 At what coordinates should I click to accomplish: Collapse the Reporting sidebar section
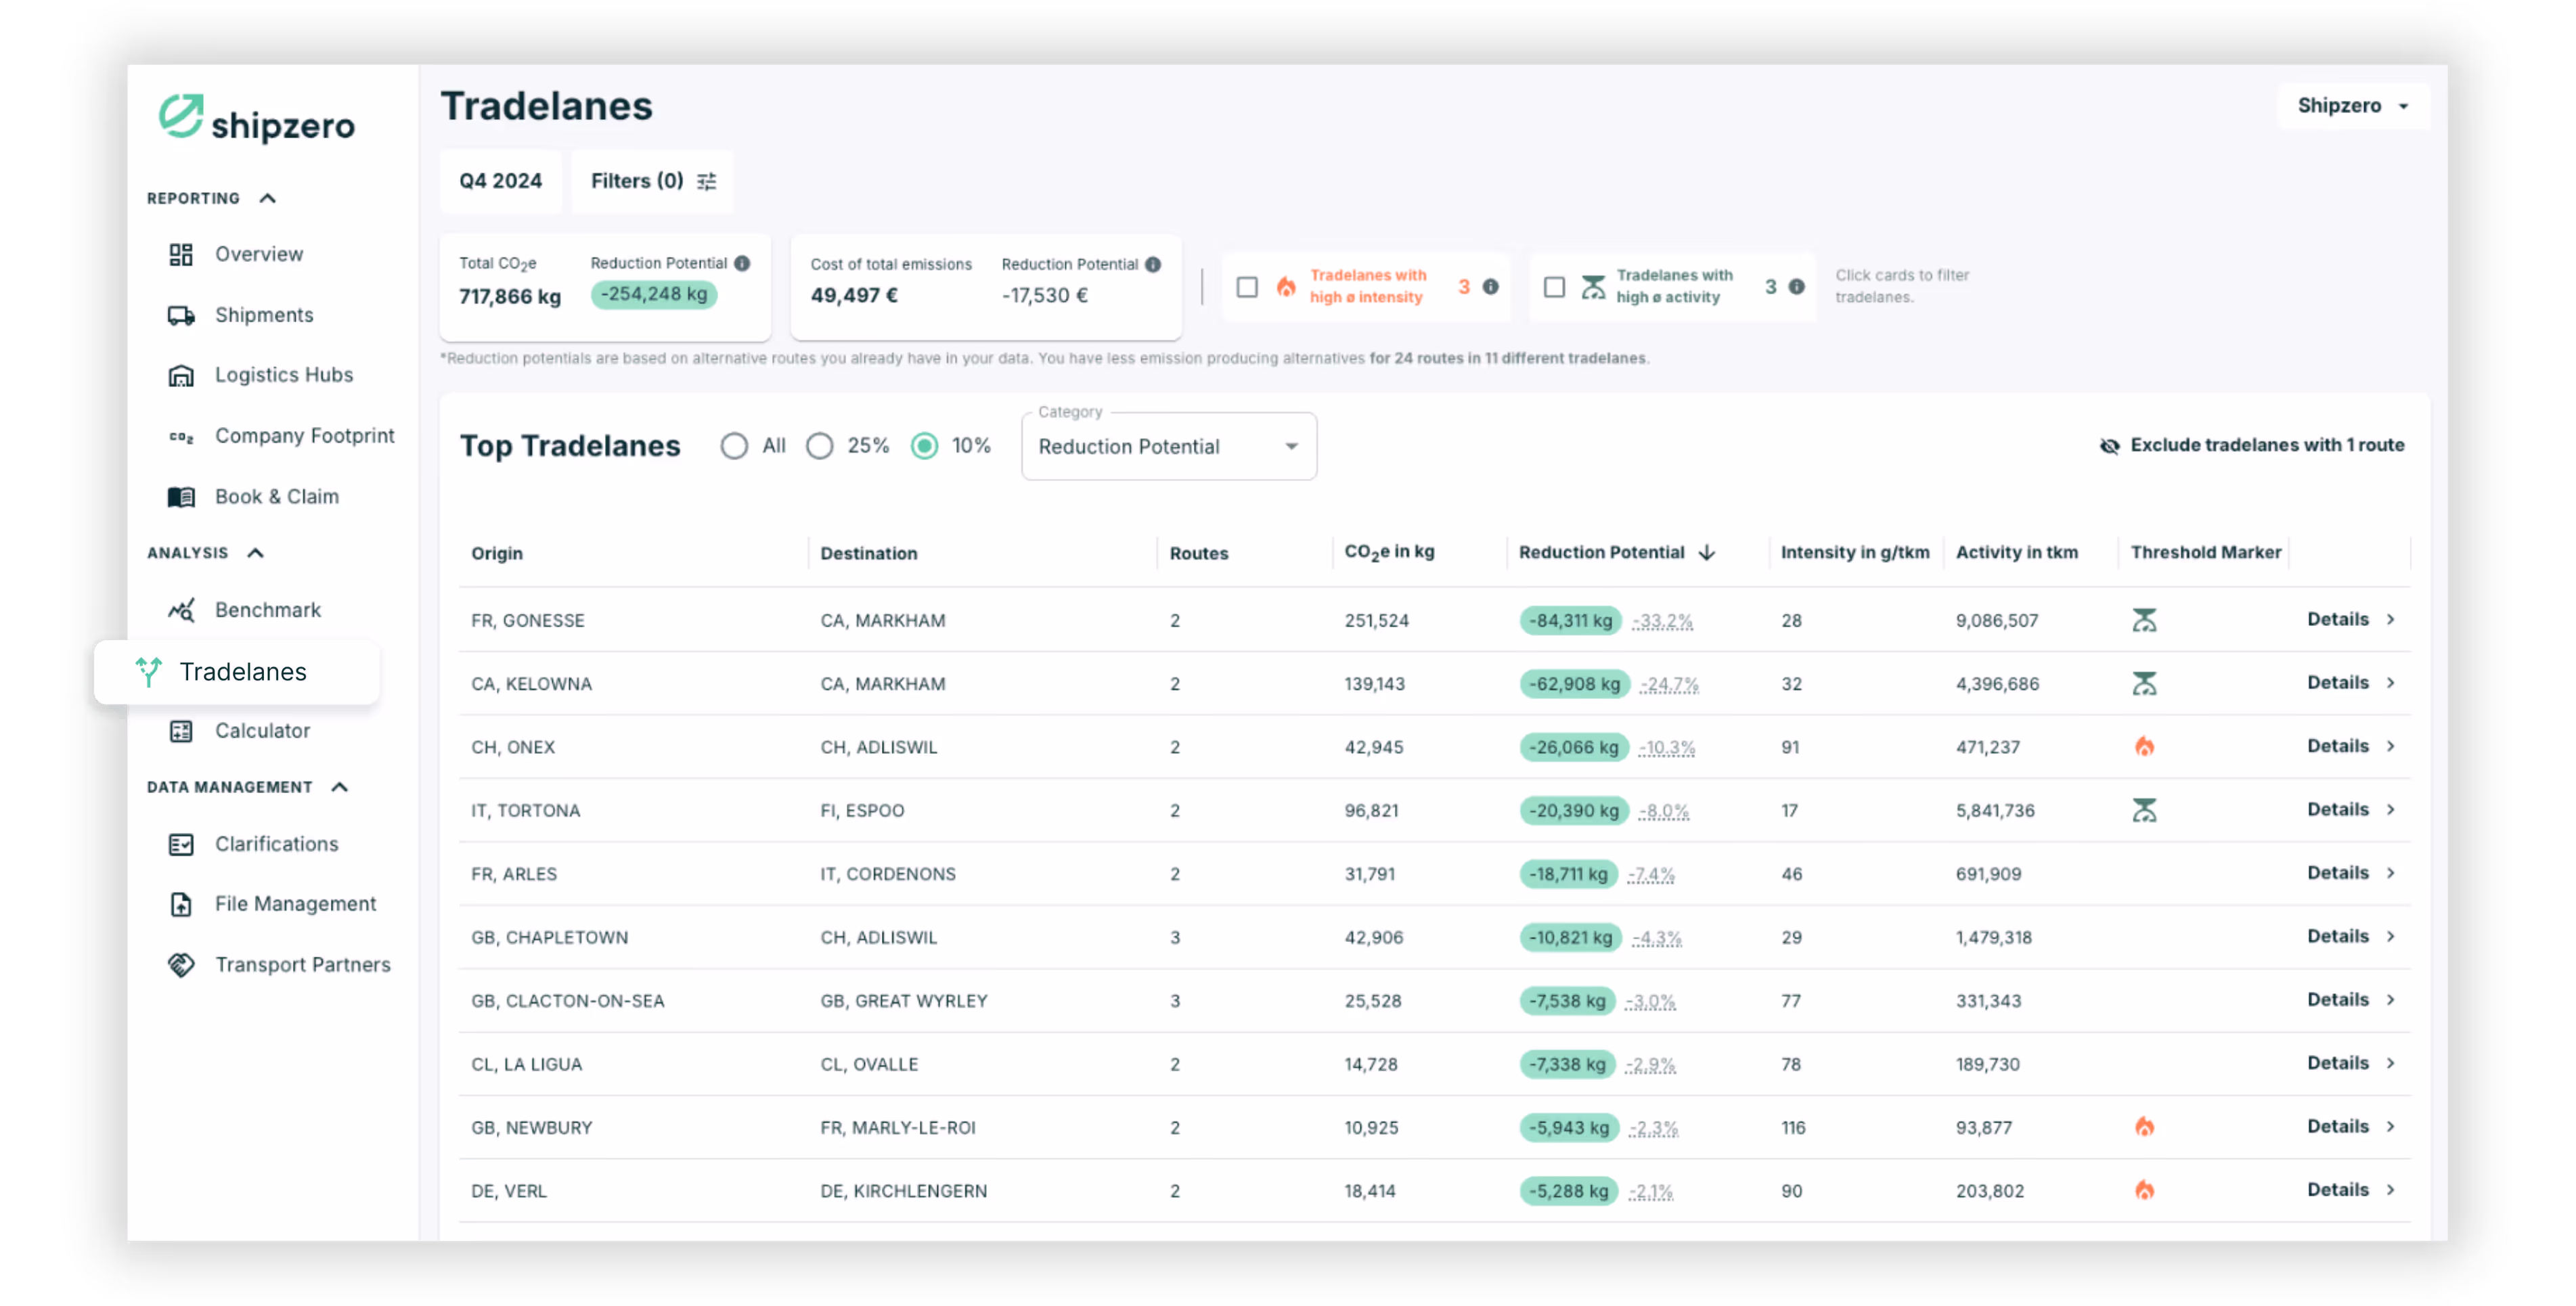pos(267,198)
